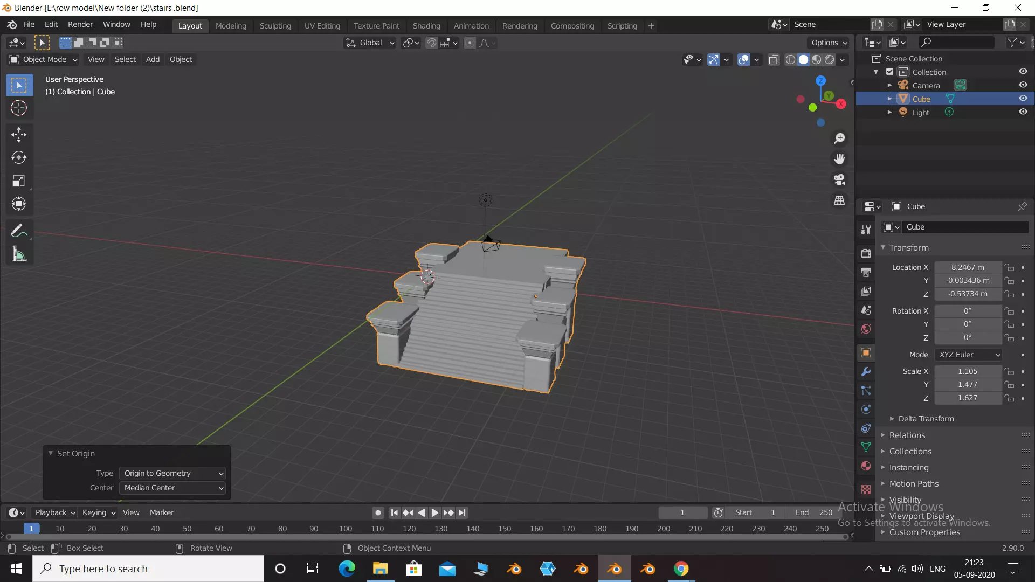The width and height of the screenshot is (1035, 582).
Task: Expand Cube row in outliner
Action: (889, 99)
